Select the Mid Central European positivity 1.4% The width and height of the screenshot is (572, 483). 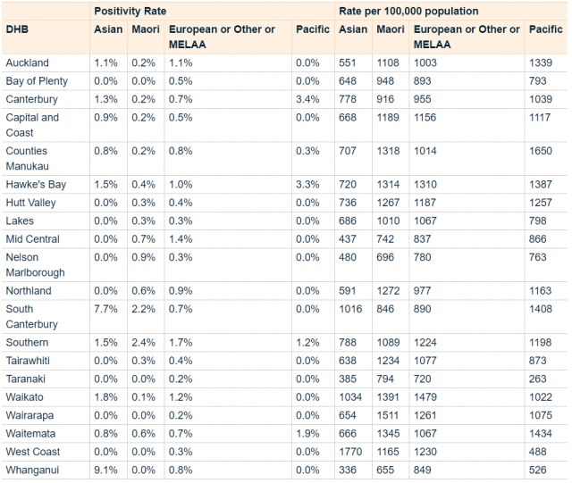click(181, 239)
